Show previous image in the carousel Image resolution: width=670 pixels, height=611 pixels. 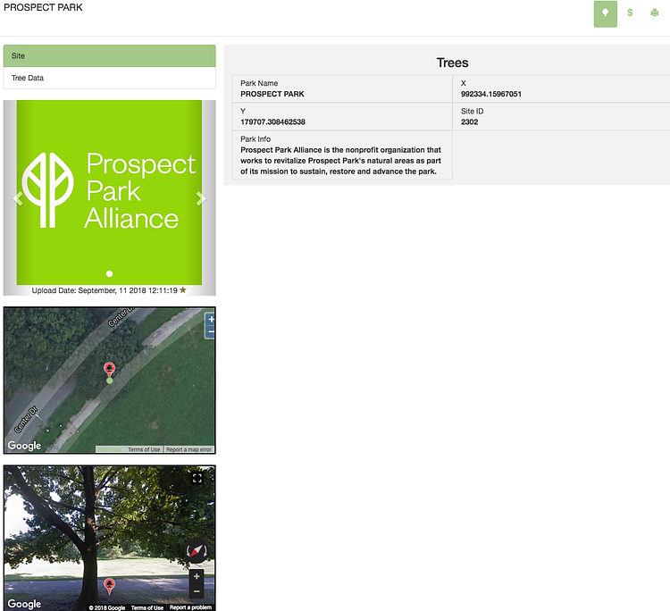click(18, 198)
